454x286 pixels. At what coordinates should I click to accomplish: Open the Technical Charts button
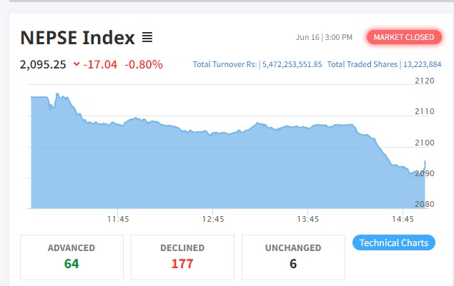coord(394,242)
